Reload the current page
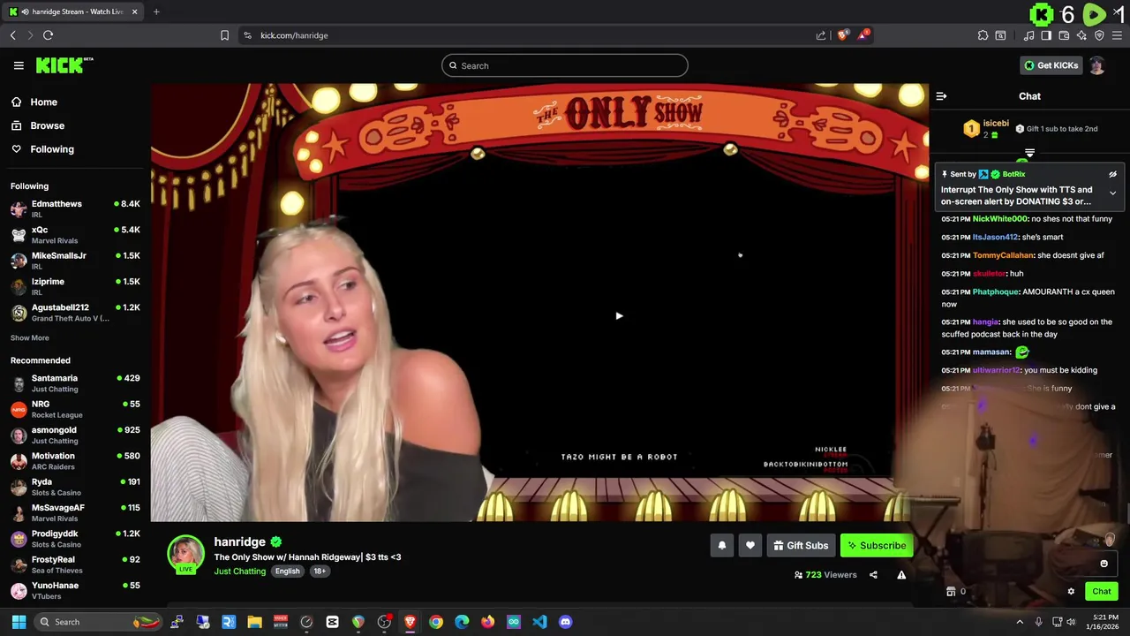 coord(48,35)
